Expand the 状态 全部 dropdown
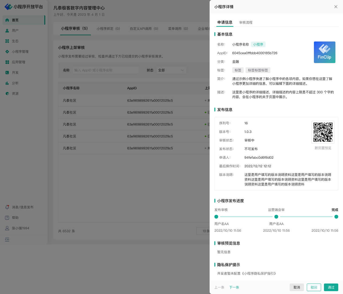Viewport: 343px width, 294px height. tap(171, 70)
